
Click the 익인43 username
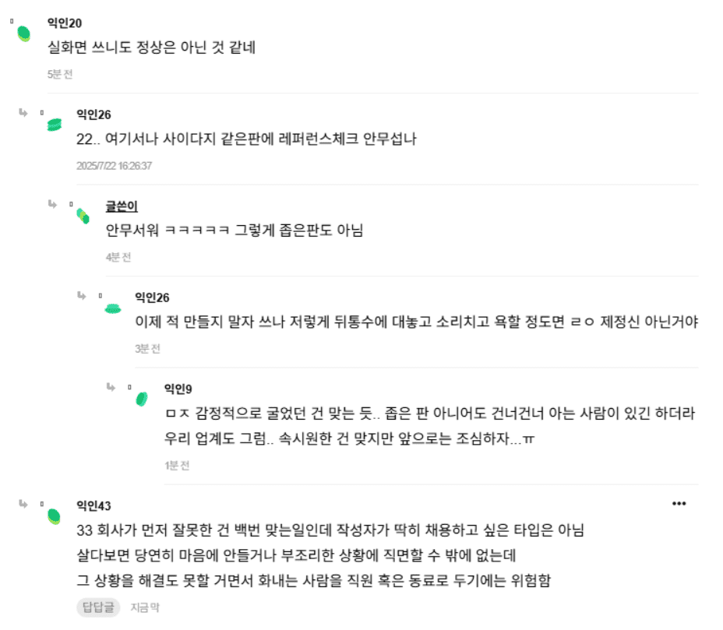(93, 506)
